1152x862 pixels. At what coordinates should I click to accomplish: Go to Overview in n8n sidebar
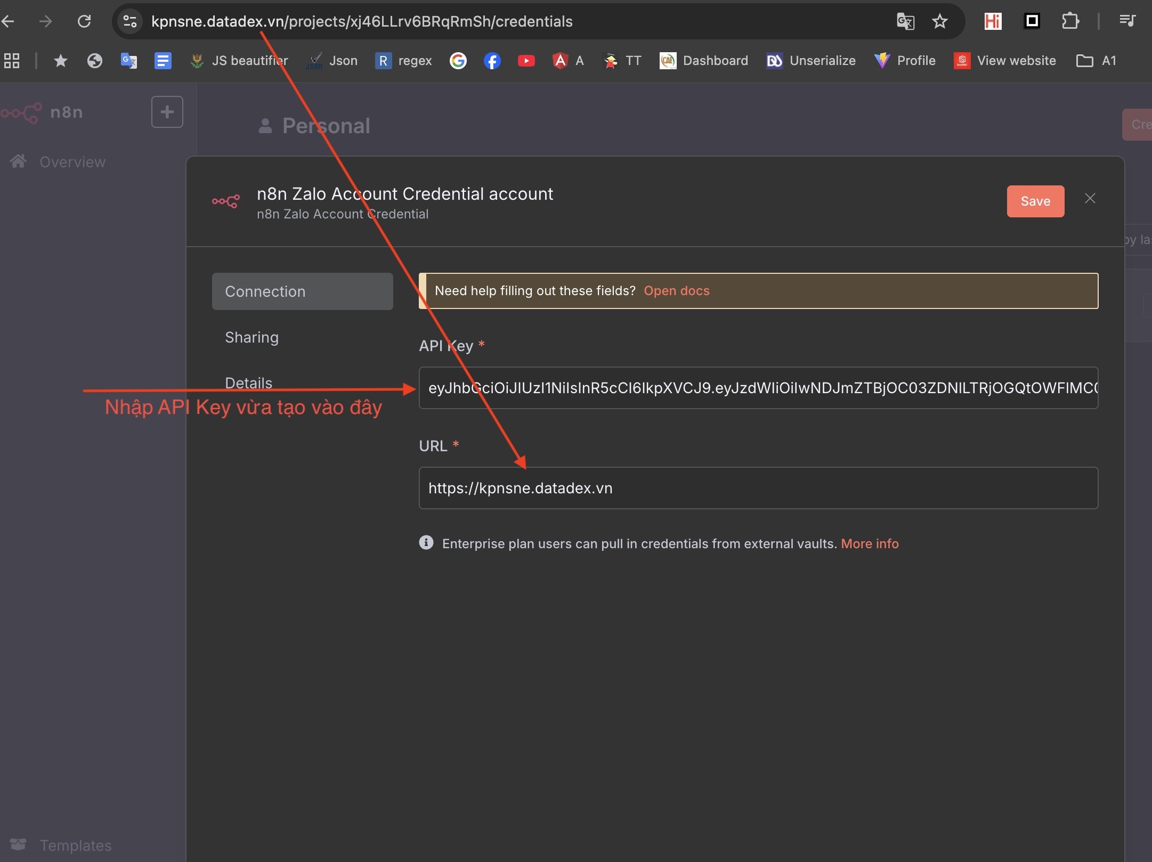(58, 162)
